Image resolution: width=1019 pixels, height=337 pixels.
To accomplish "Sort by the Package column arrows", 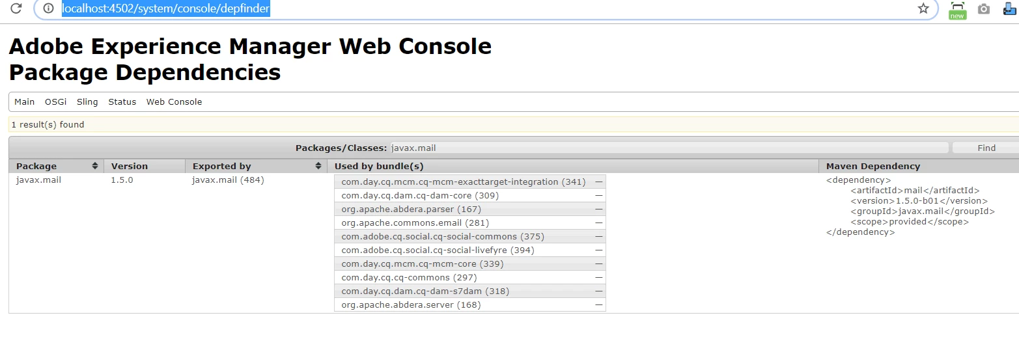I will [x=95, y=166].
